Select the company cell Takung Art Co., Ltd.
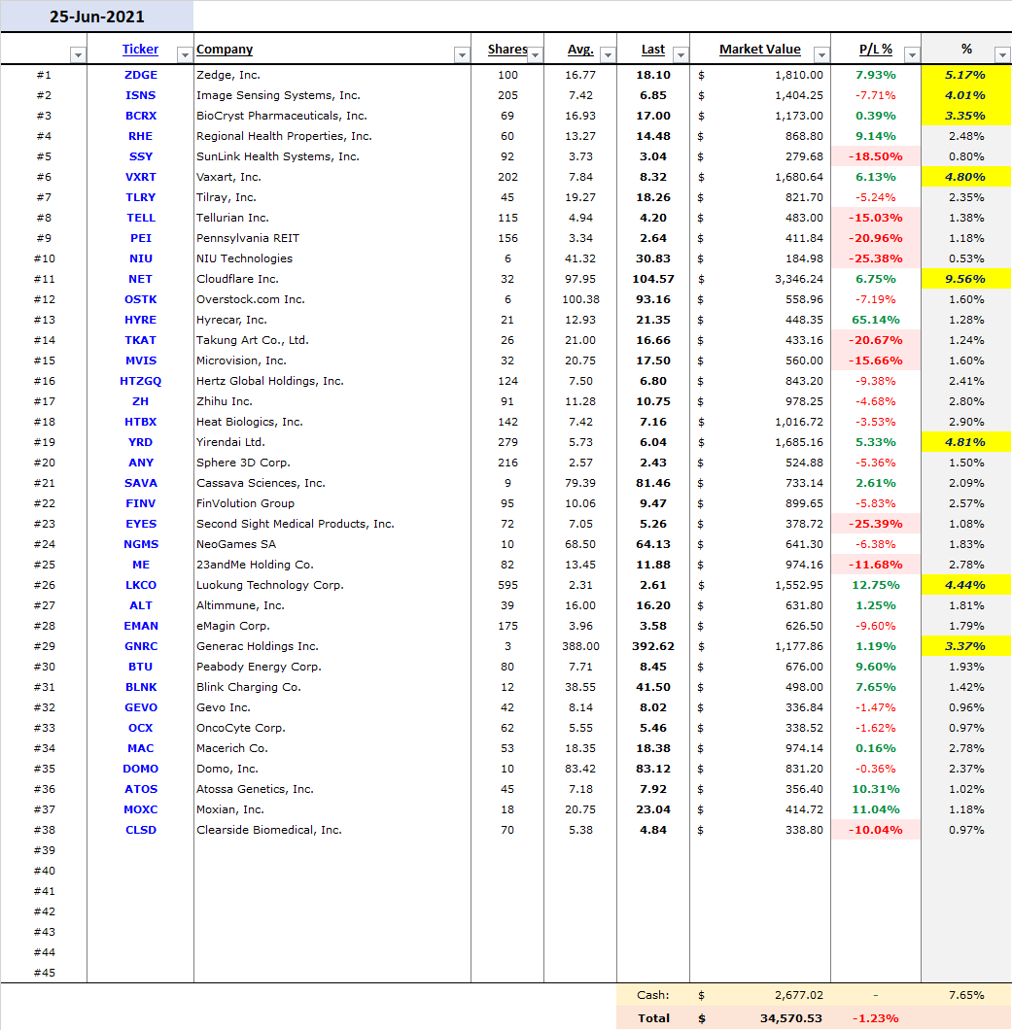Screen dimensions: 1012x1030 coord(332,340)
